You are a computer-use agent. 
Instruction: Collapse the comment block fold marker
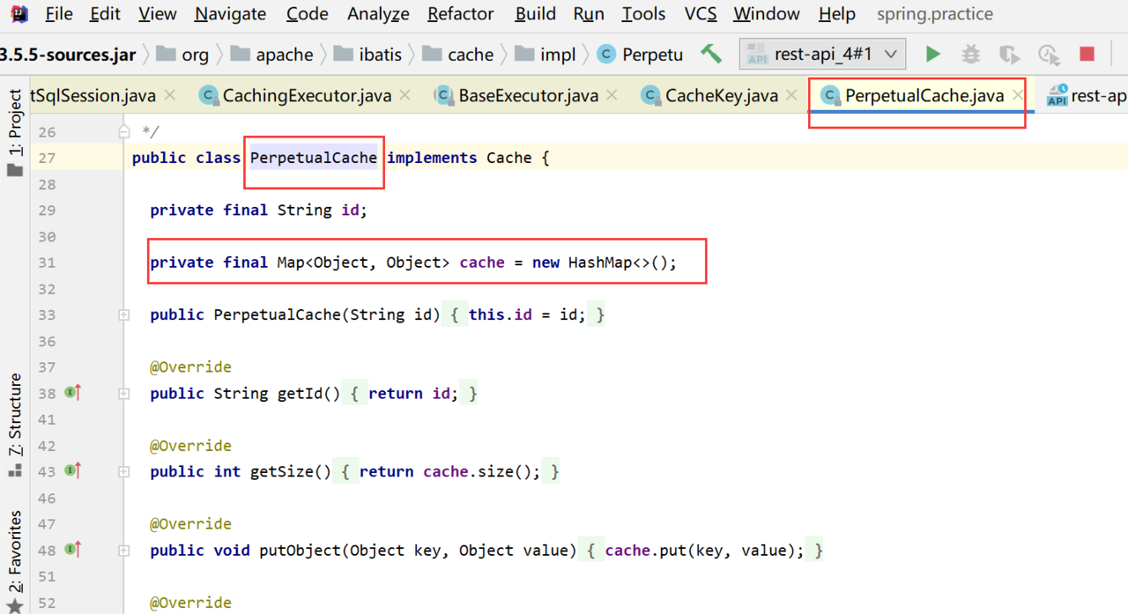(124, 132)
